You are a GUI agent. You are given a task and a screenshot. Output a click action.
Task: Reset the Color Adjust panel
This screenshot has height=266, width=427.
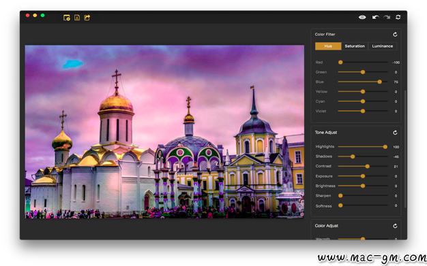click(x=395, y=226)
